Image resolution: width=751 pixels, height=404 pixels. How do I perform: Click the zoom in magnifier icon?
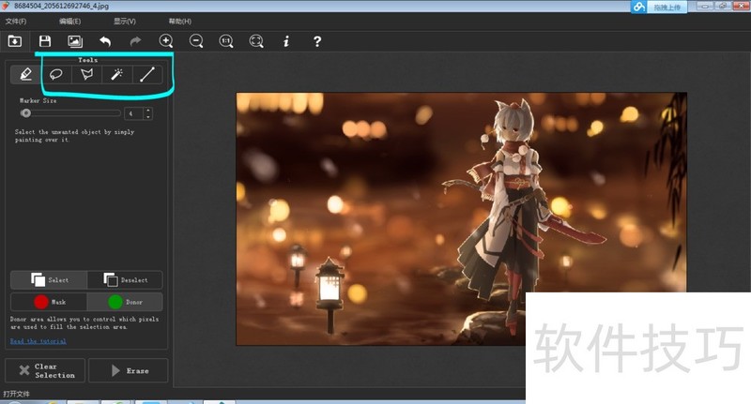tap(166, 41)
